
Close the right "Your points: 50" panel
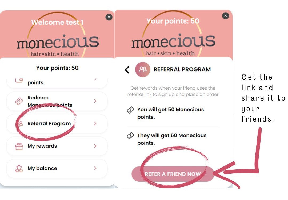(x=226, y=16)
